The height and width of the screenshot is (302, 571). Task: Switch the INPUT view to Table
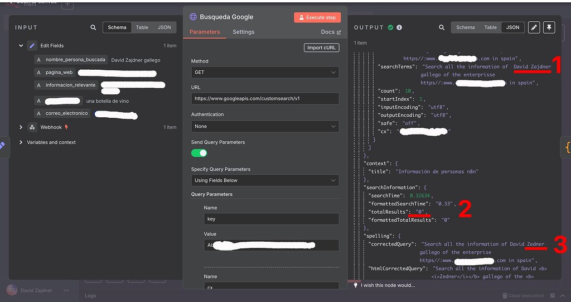142,27
